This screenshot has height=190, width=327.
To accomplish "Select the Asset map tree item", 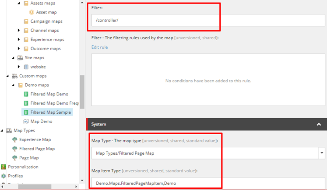I will click(x=46, y=12).
